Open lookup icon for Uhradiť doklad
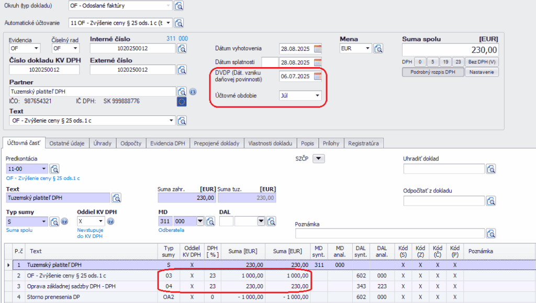 pos(491,169)
